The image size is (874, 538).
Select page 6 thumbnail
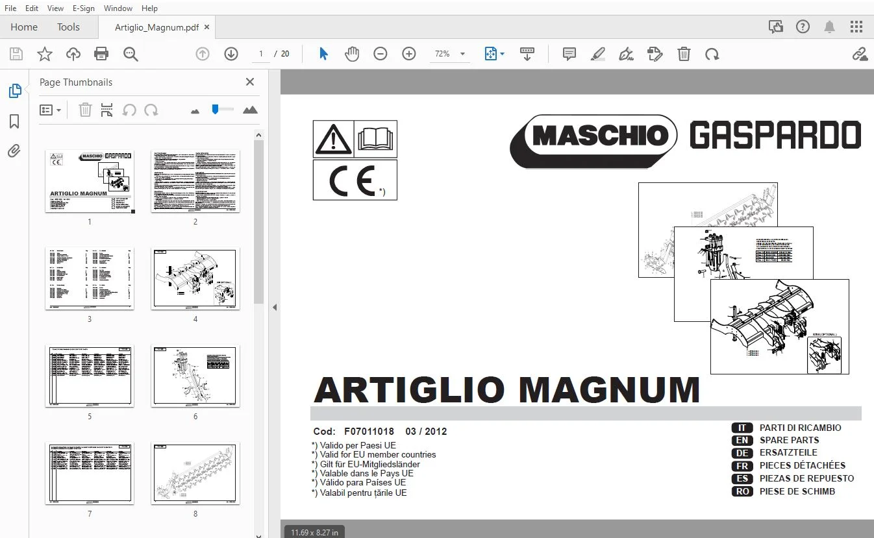[x=195, y=376]
